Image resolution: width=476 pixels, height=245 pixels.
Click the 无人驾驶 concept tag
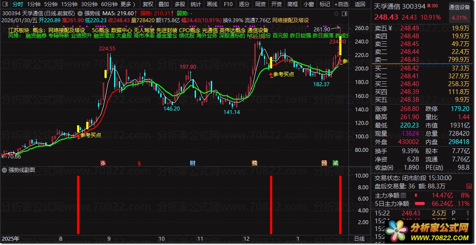(x=144, y=30)
